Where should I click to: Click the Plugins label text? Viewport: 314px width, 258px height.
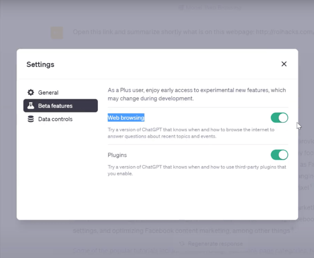coord(117,155)
